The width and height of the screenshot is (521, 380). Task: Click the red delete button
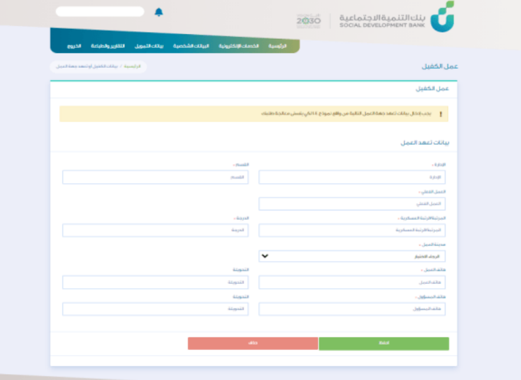tap(253, 343)
